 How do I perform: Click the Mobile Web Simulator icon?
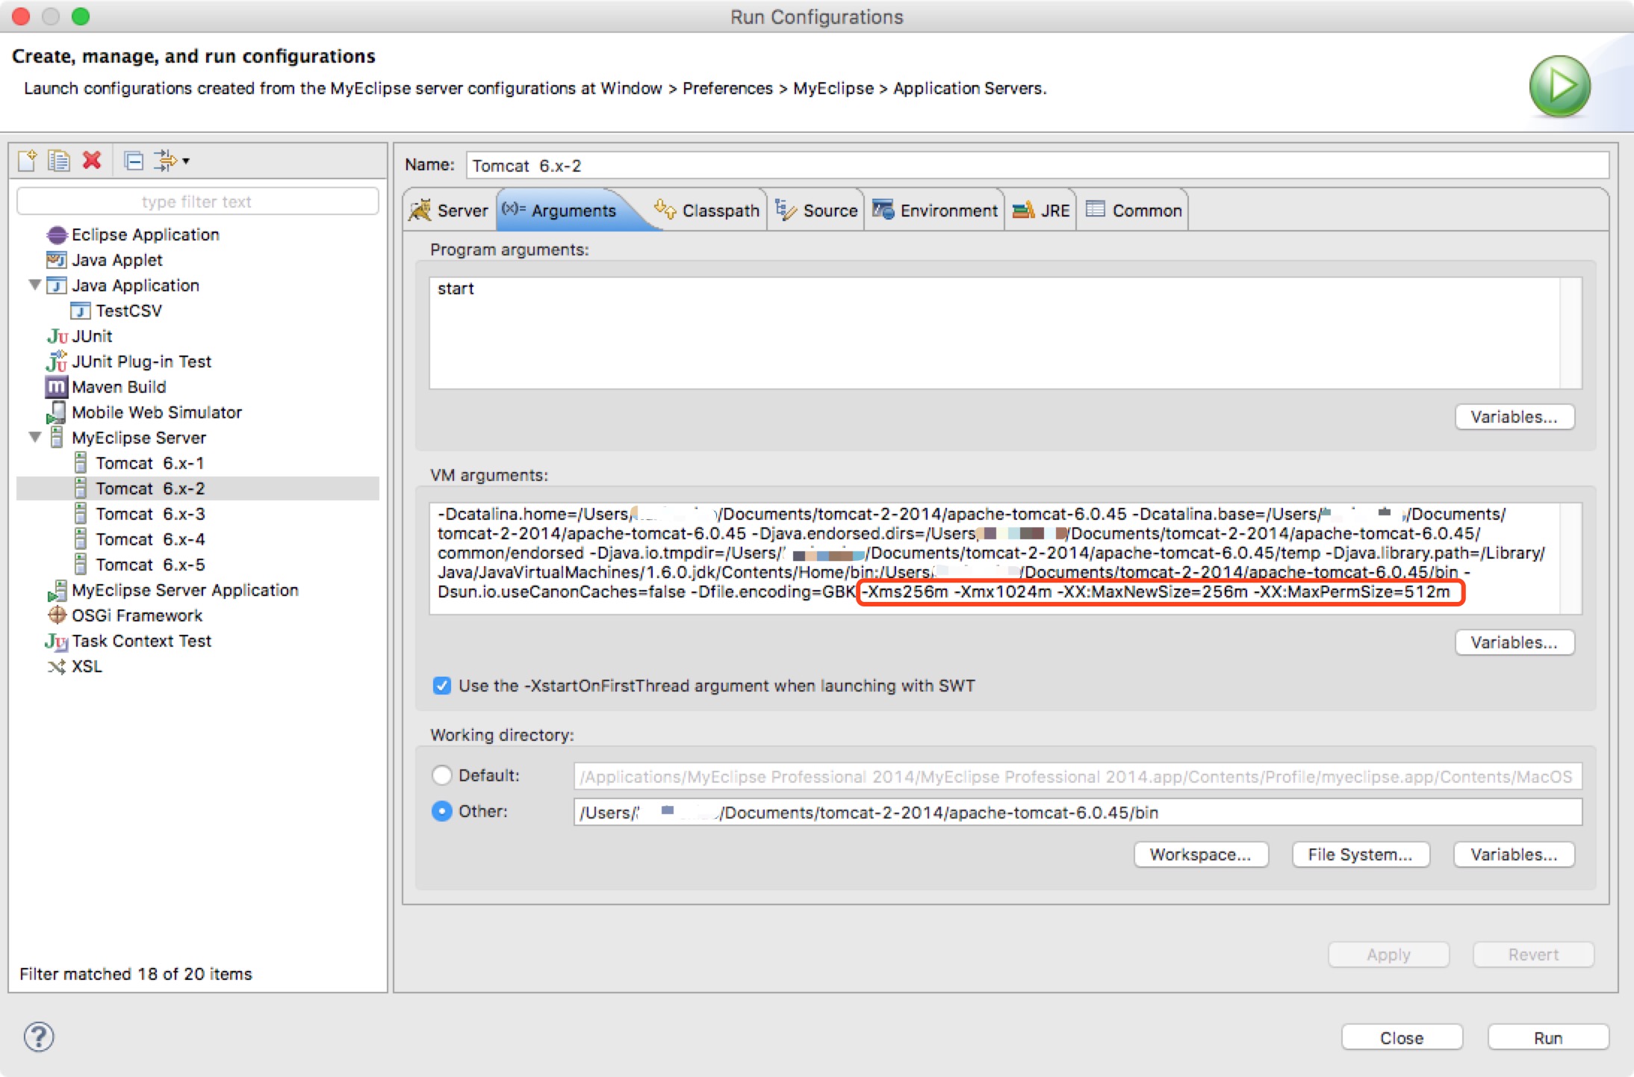click(57, 412)
